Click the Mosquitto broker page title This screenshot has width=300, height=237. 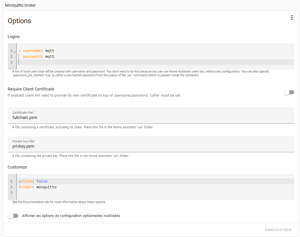21,5
